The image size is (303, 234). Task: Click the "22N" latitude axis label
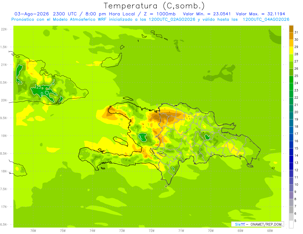[4, 29]
